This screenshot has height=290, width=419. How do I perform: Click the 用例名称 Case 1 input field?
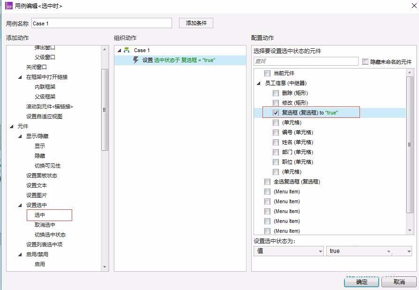102,23
